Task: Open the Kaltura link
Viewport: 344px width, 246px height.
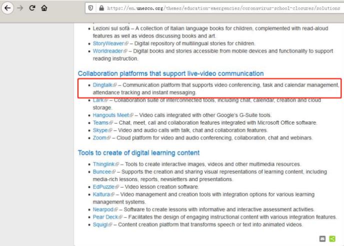Action: (101, 194)
